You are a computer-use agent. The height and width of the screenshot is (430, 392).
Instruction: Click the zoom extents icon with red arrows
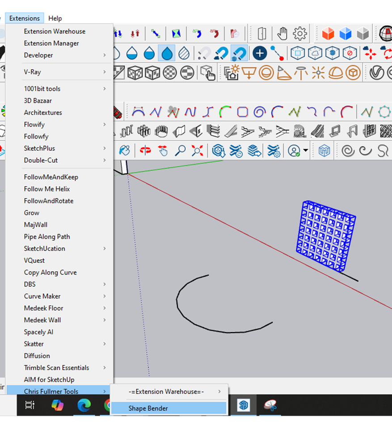tap(197, 151)
